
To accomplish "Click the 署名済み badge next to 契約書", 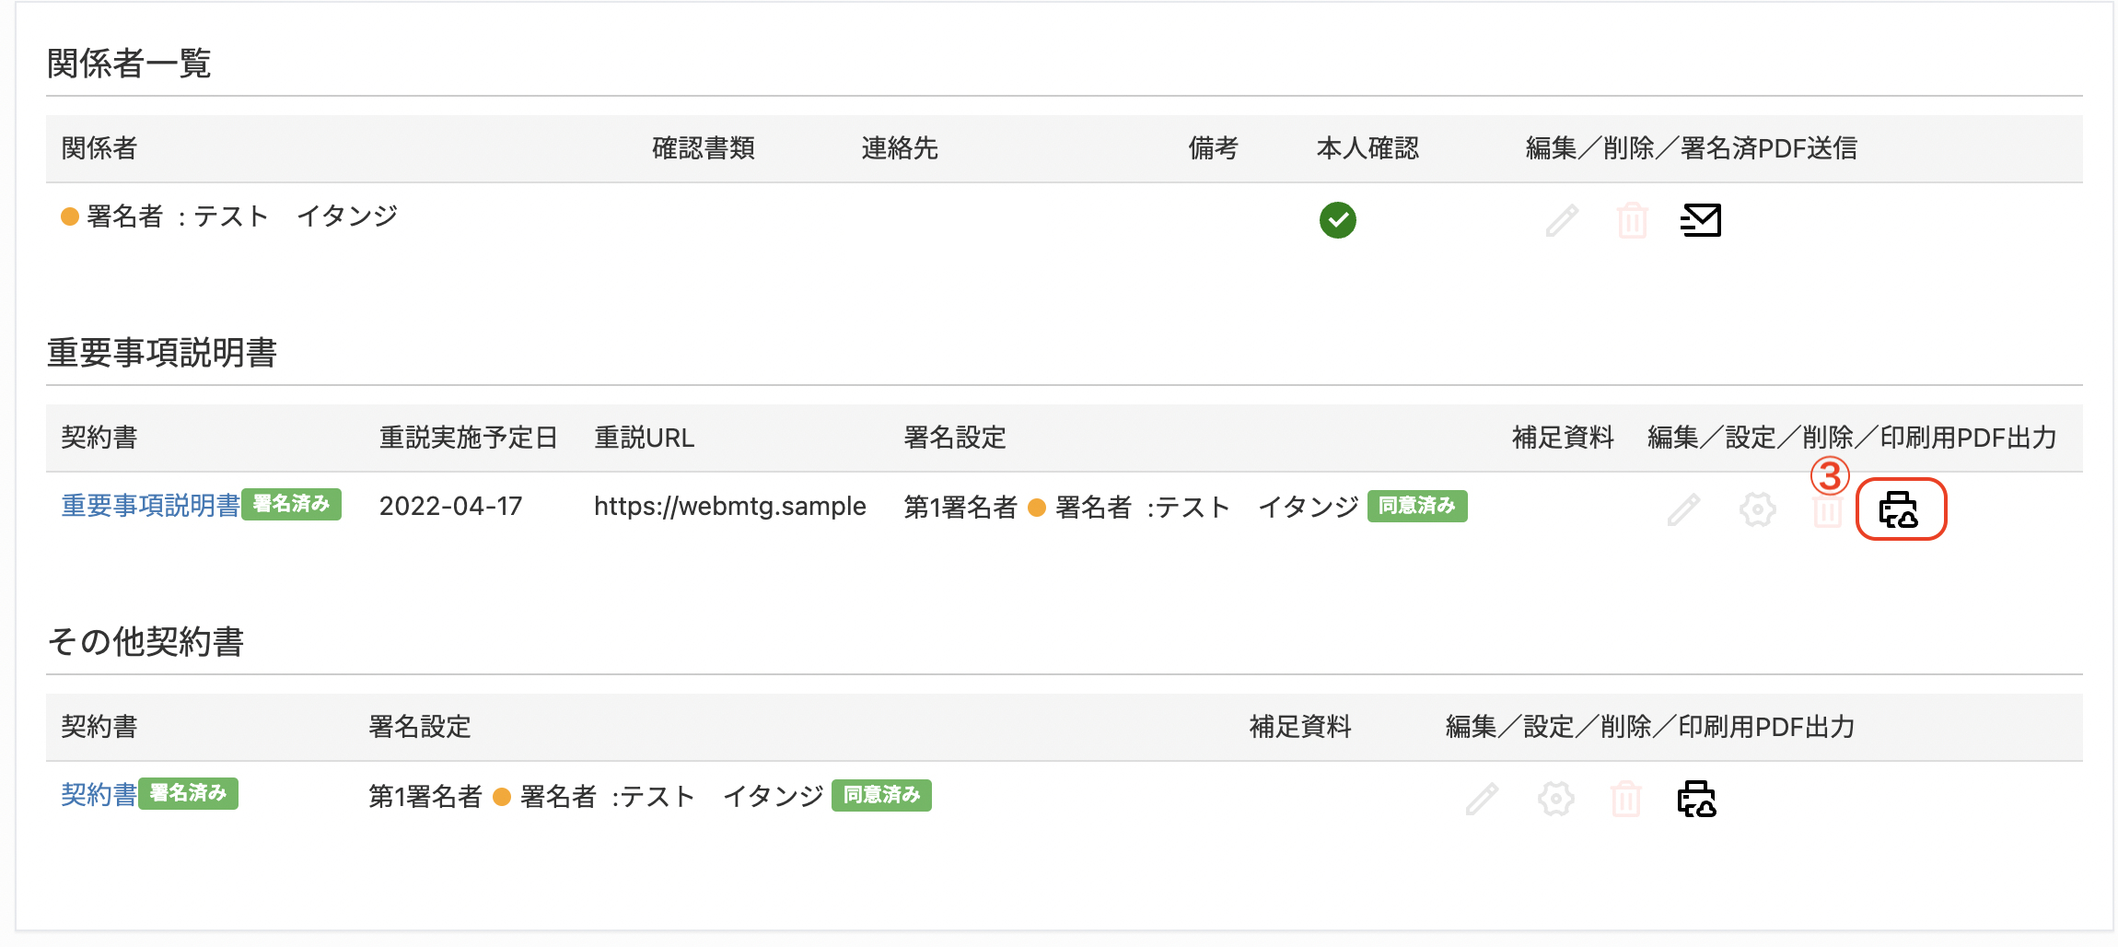I will (x=188, y=793).
